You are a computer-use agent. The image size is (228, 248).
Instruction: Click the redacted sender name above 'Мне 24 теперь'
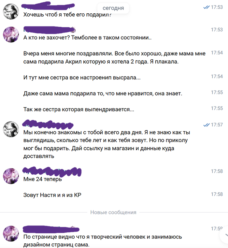tap(52, 171)
